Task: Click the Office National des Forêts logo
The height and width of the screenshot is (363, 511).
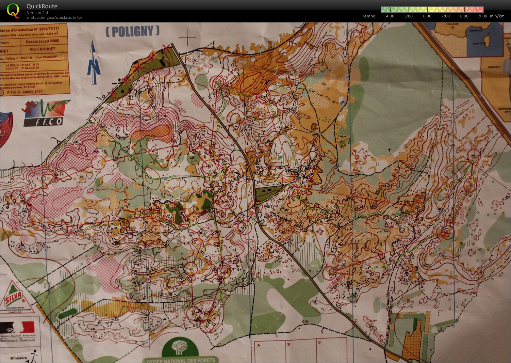Action: coord(181,350)
